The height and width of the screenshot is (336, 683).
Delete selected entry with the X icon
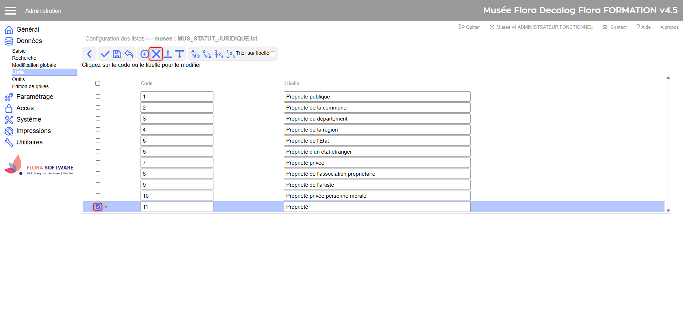coord(156,54)
